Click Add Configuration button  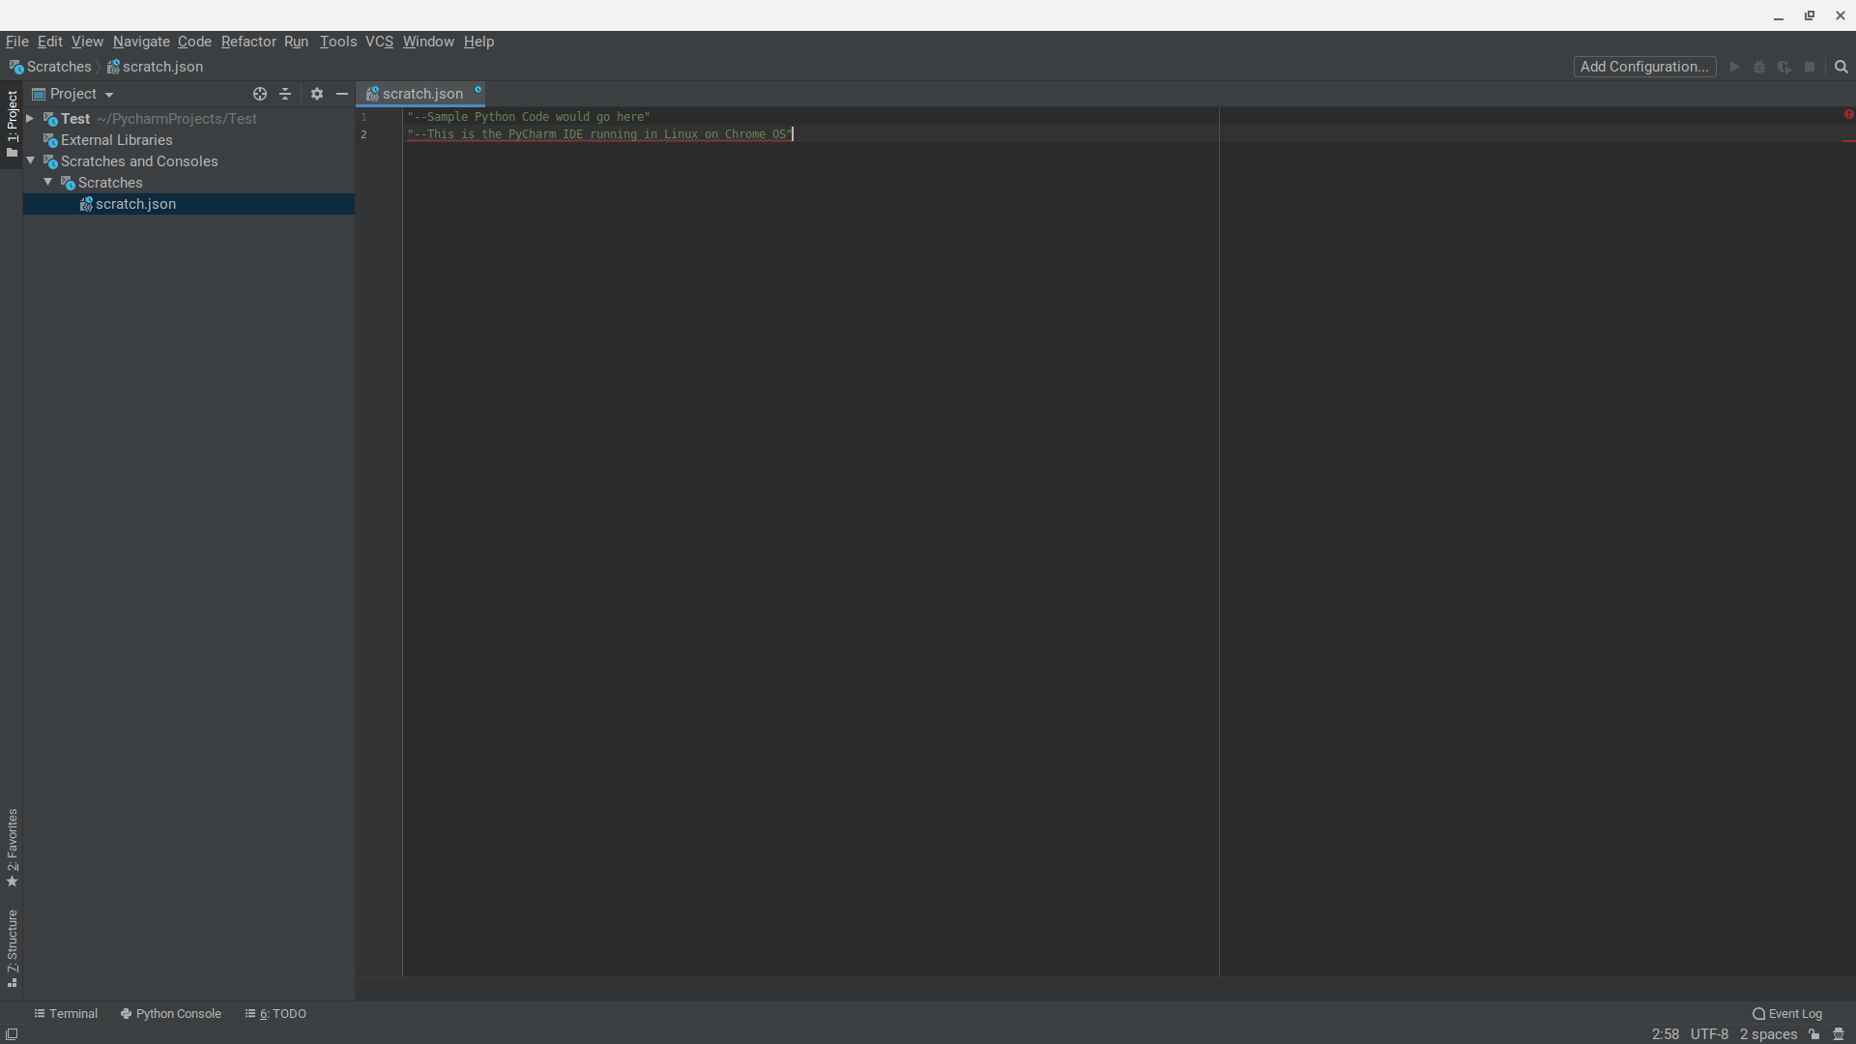pos(1643,67)
